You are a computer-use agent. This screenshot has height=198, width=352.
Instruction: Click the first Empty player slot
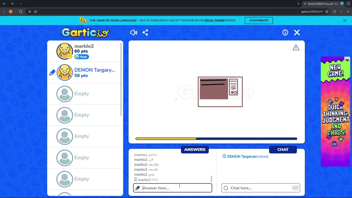pos(85,94)
